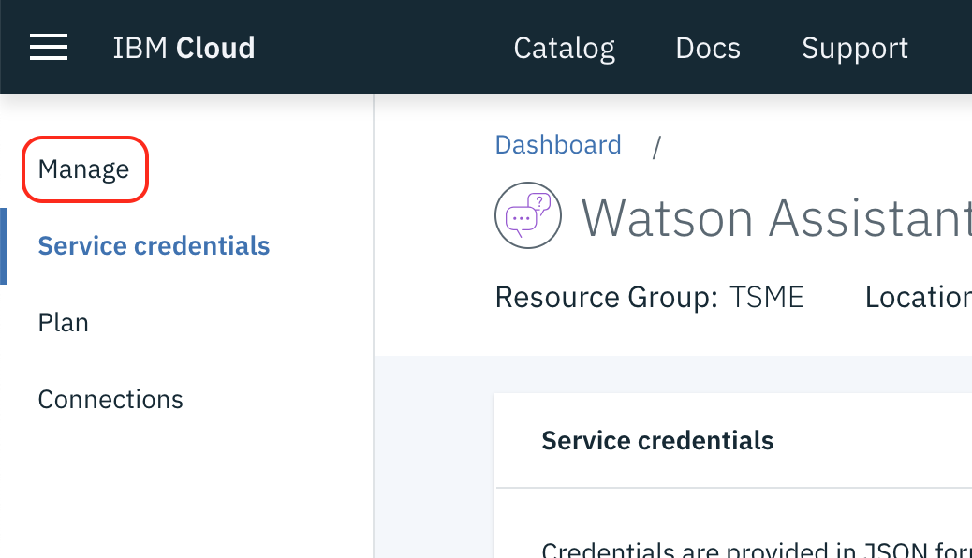Viewport: 972px width, 558px height.
Task: Open the Support menu
Action: coord(855,49)
